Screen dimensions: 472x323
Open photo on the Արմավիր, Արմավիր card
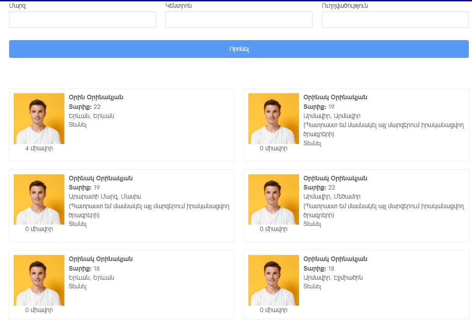[x=273, y=118]
